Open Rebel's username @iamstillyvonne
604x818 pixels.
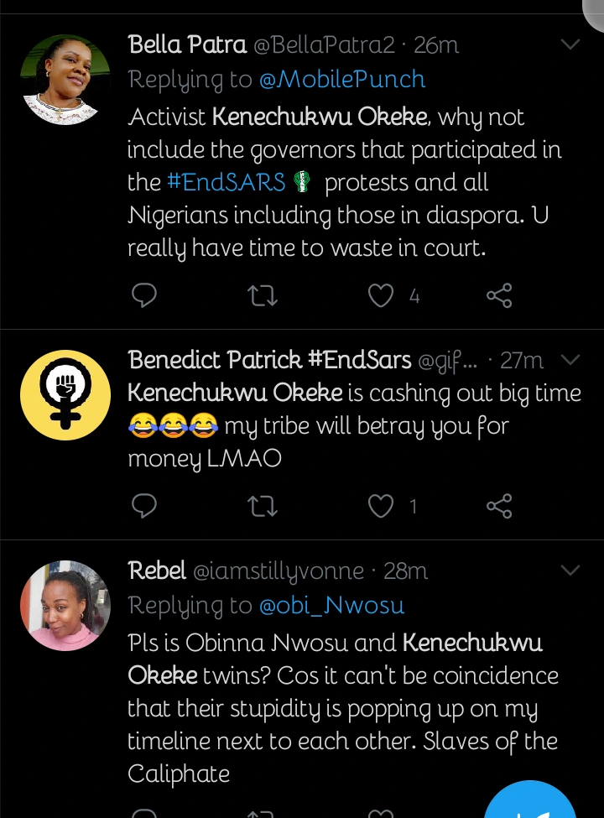click(279, 571)
